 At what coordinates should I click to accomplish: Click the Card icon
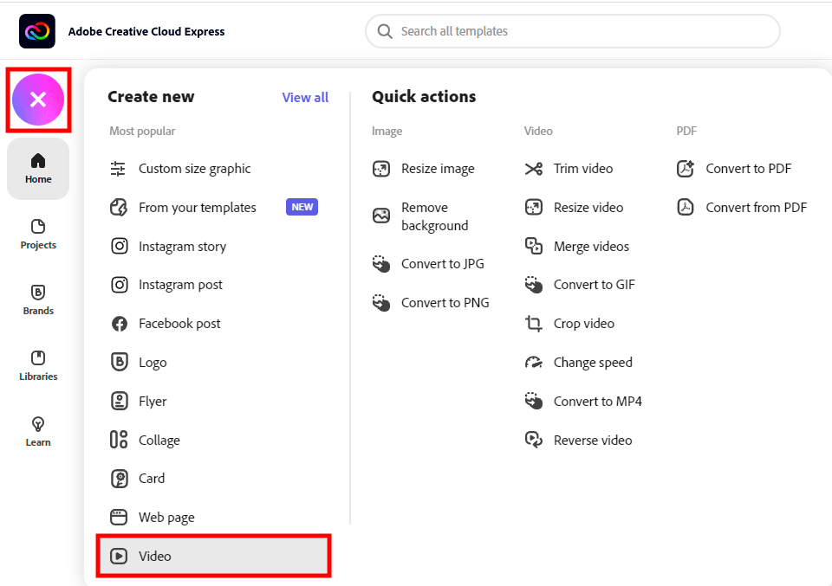(x=120, y=479)
